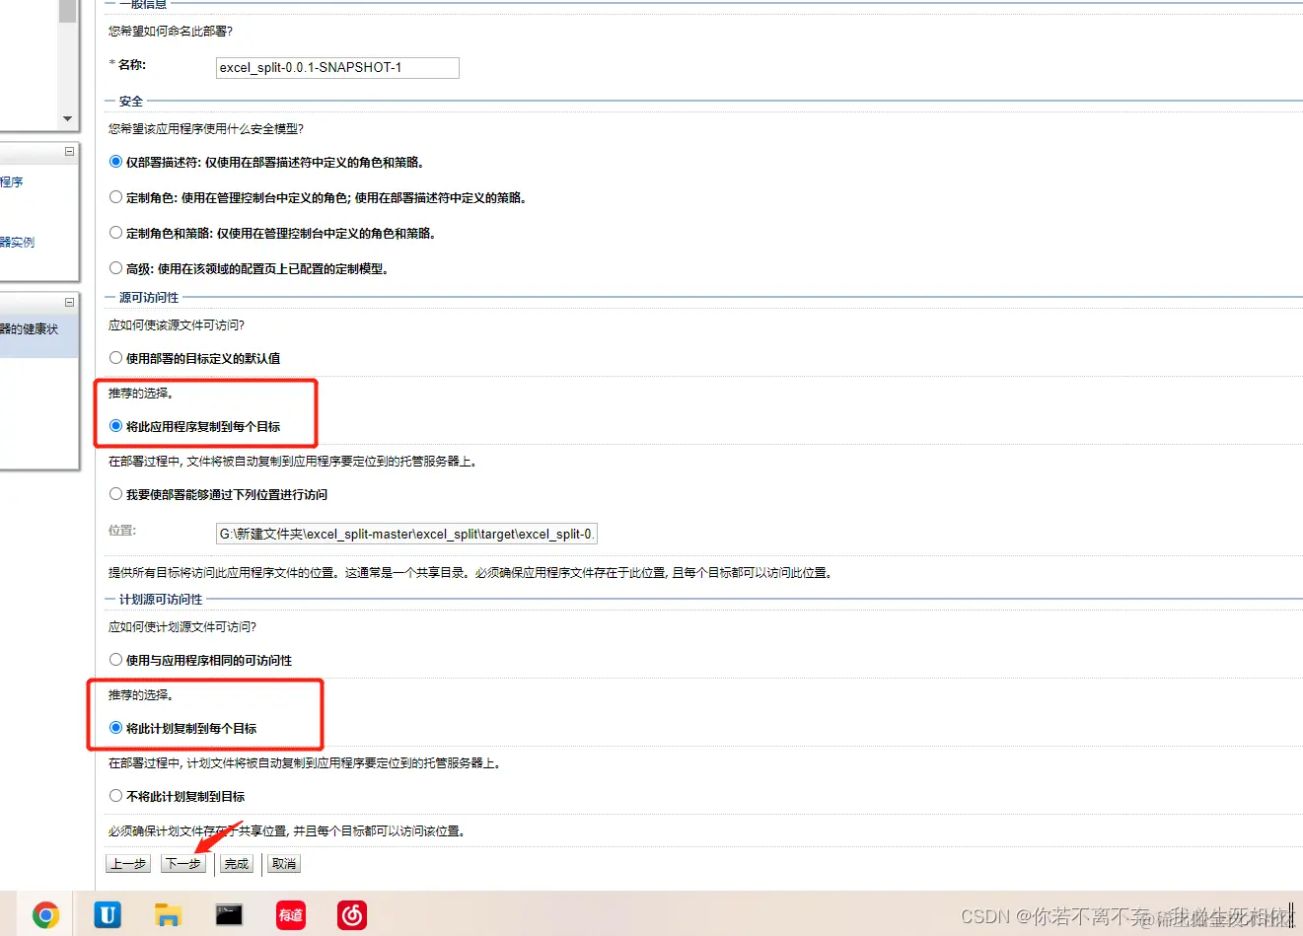Screen dimensions: 1303x936
Task: Choose 将此计划复制到每个目标 option
Action: tap(116, 728)
